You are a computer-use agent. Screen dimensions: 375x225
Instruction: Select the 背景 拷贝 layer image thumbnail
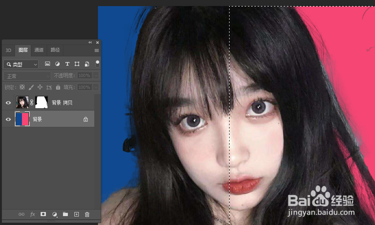click(x=22, y=102)
